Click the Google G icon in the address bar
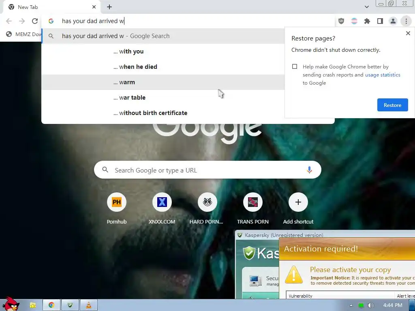415x311 pixels. coord(51,21)
